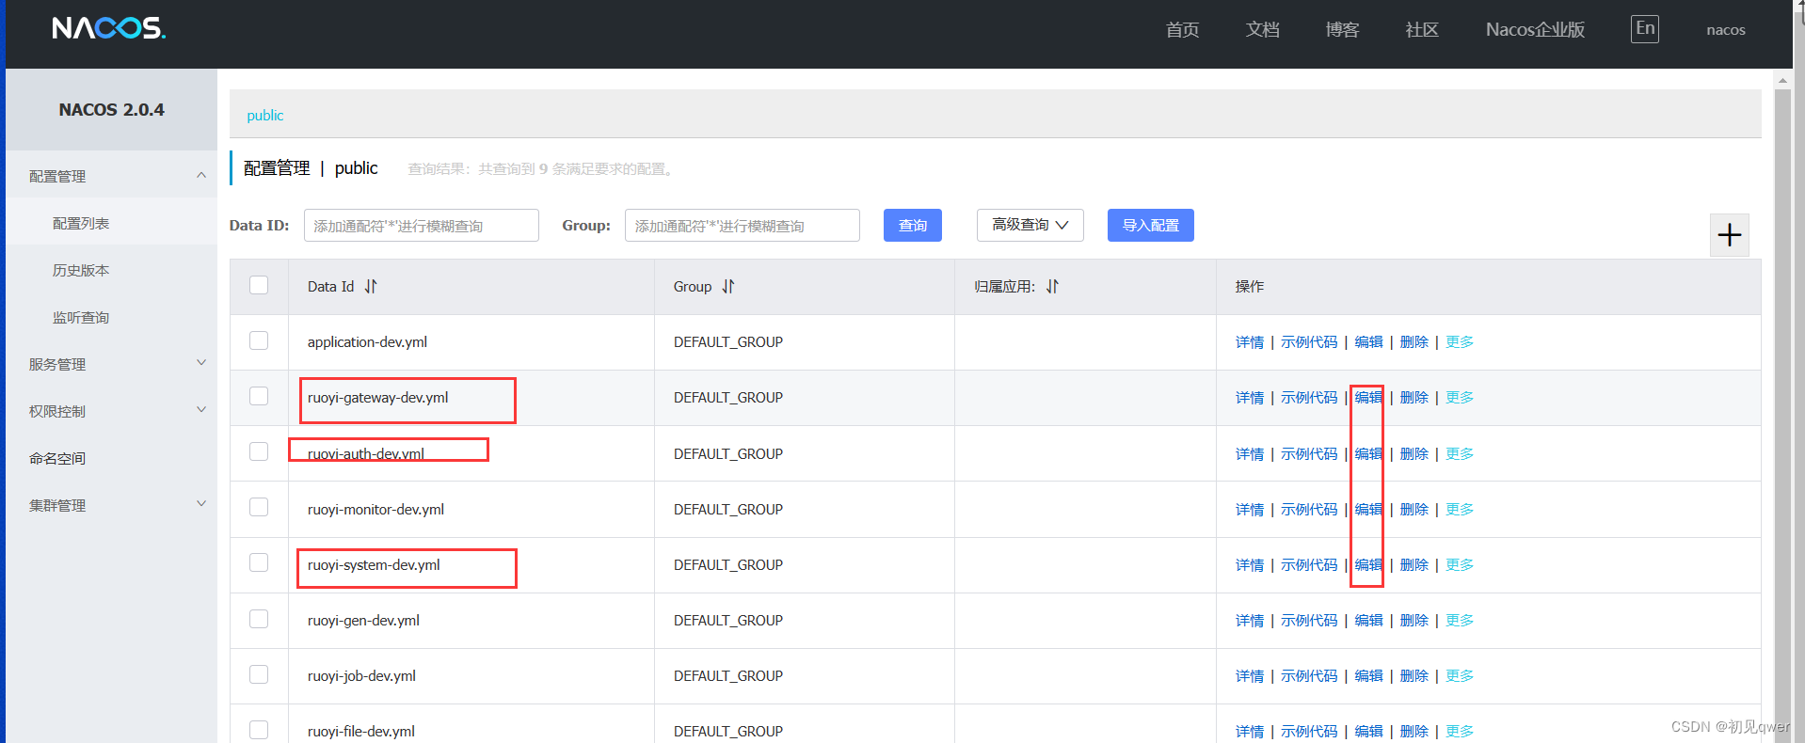Go to 首页 in the top navigation

[x=1182, y=30]
